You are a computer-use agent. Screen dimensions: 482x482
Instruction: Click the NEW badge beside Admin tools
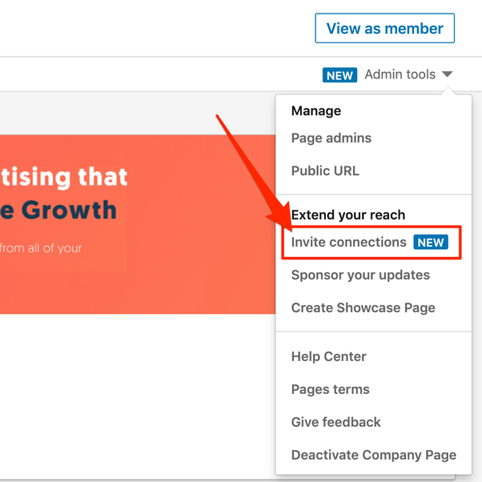(x=339, y=75)
